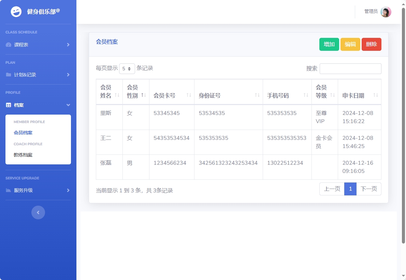Toggle sorting on the 会员卡号 column
Screen dimensions: 406x280
(189, 95)
